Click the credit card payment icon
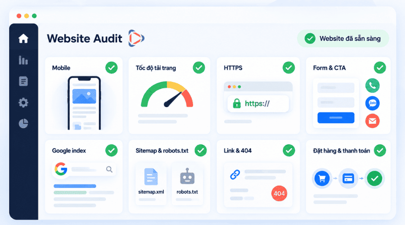 click(348, 178)
